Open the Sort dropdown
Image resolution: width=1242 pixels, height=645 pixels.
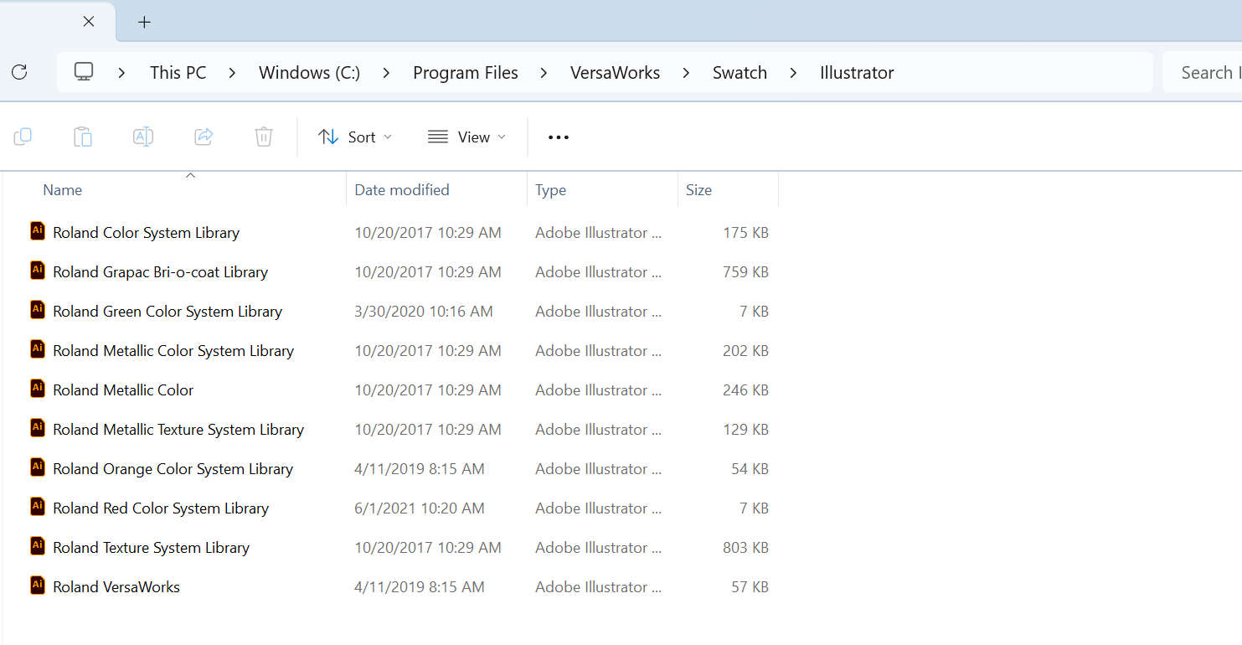pos(355,136)
